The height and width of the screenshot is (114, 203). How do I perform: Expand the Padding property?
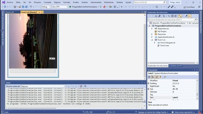point(148,83)
